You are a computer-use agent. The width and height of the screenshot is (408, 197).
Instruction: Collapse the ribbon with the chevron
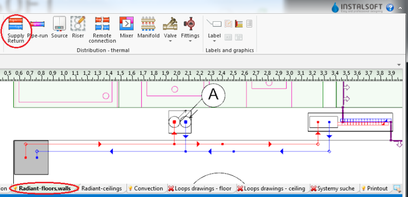click(x=400, y=8)
